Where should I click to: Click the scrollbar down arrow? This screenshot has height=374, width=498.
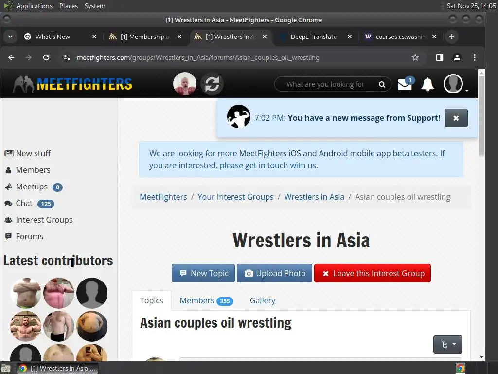pyautogui.click(x=481, y=357)
